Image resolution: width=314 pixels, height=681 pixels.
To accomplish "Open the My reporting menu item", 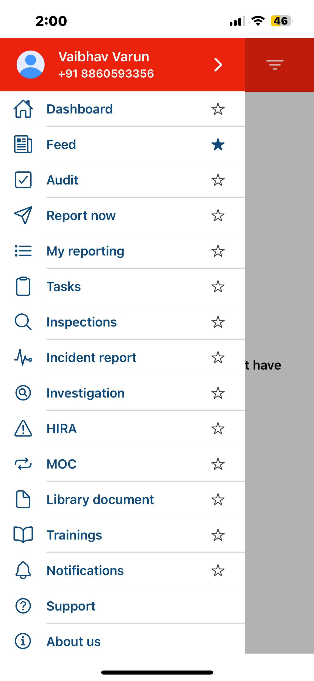I will click(85, 251).
